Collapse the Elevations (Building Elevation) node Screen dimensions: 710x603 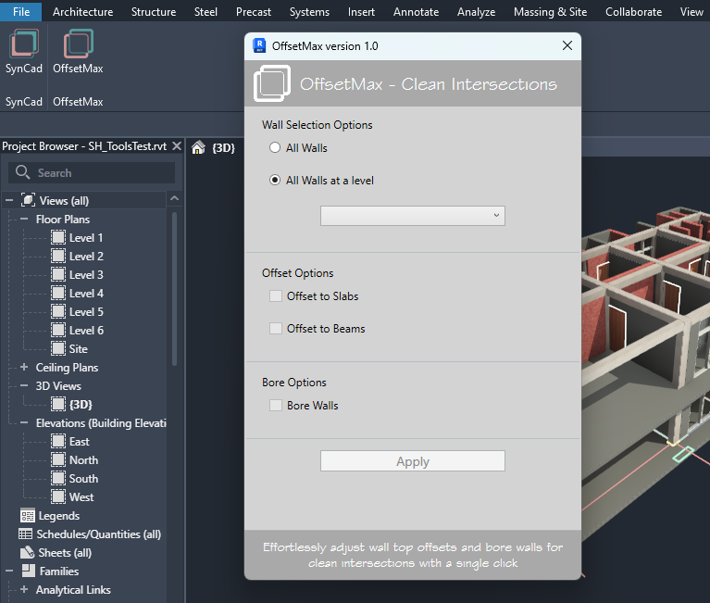click(x=24, y=422)
